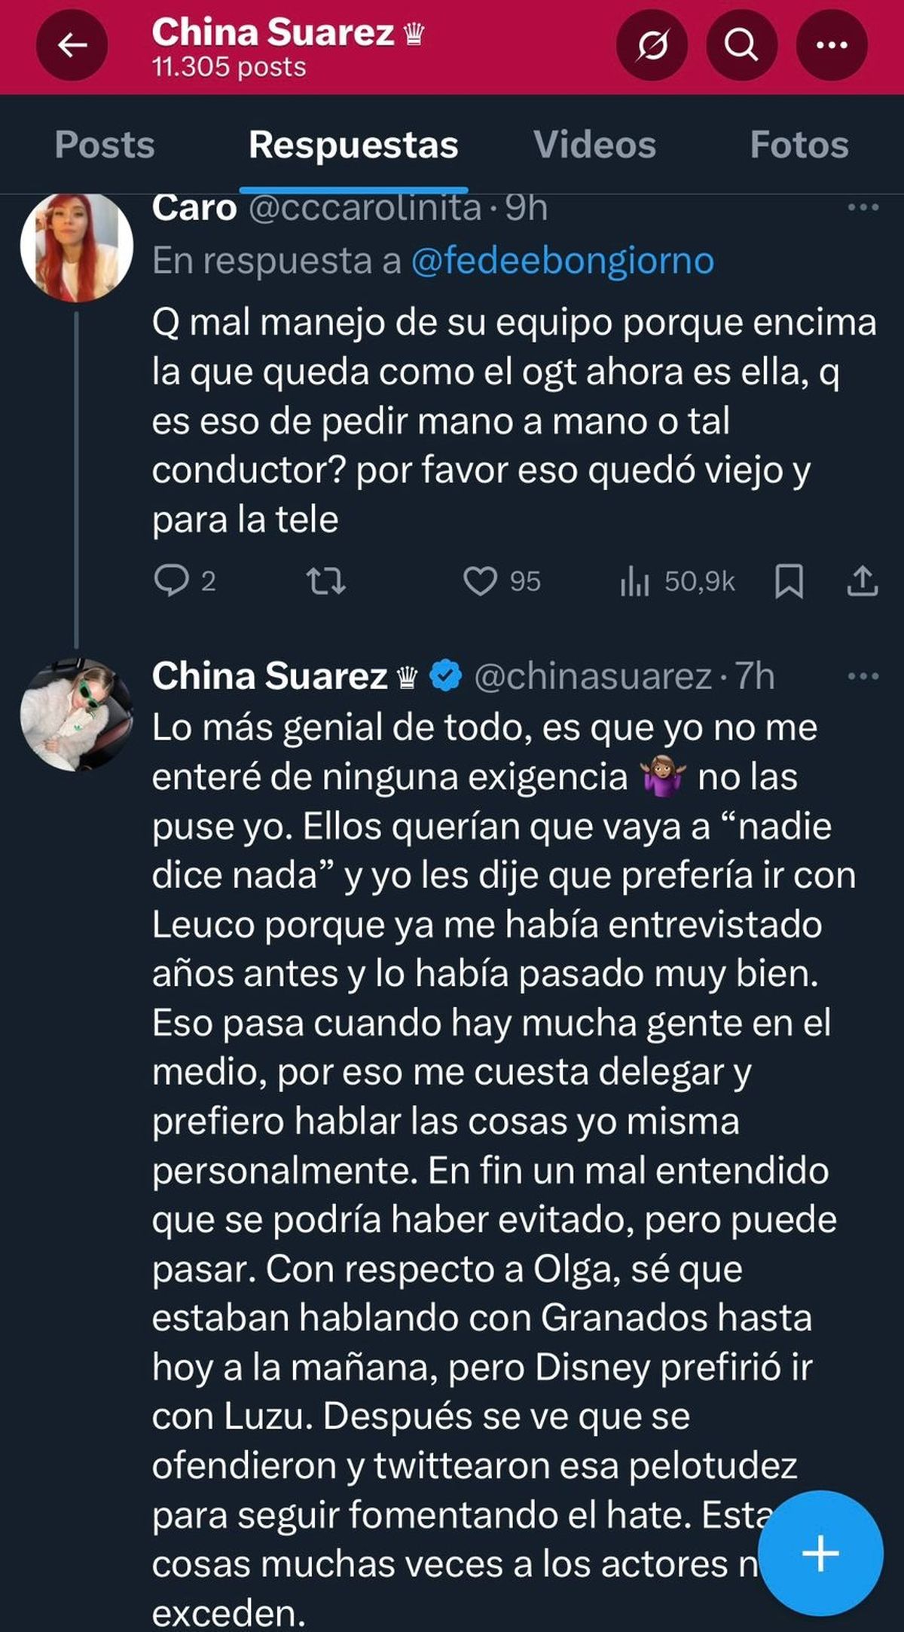Open more options on Caro's post
Viewport: 904px width, 1632px height.
863,207
